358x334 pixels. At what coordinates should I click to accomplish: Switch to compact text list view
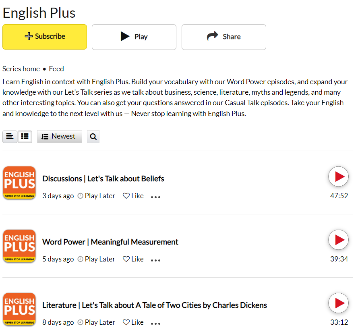[x=10, y=137]
